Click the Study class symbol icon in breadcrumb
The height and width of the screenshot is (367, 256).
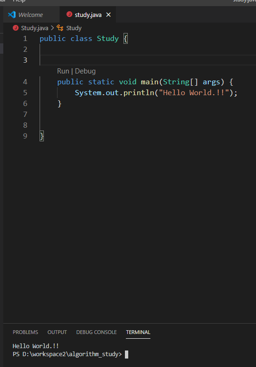(60, 28)
